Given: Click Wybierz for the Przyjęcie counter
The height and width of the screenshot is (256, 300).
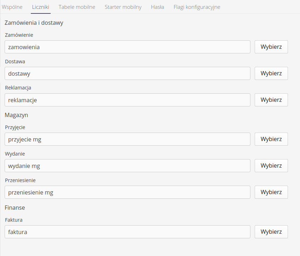Looking at the screenshot, I should pyautogui.click(x=271, y=139).
